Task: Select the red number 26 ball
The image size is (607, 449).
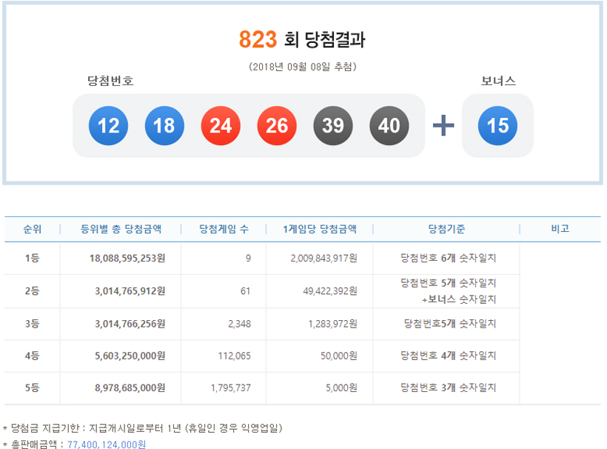Action: [277, 126]
